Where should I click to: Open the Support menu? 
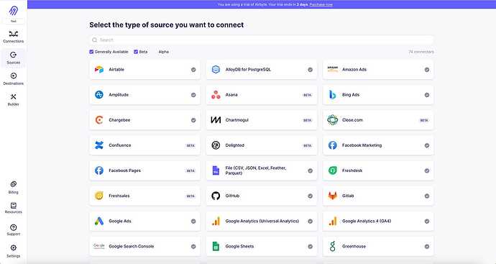(13, 229)
